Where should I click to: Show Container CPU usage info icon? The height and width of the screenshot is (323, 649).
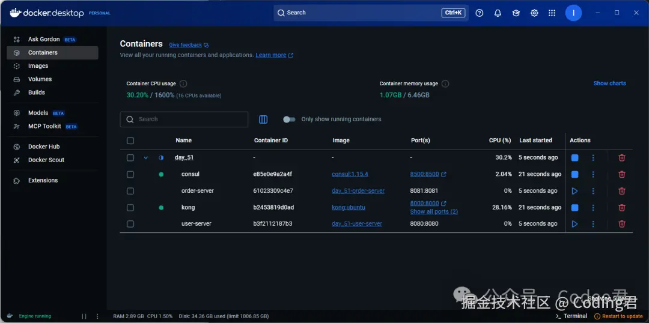coord(183,83)
